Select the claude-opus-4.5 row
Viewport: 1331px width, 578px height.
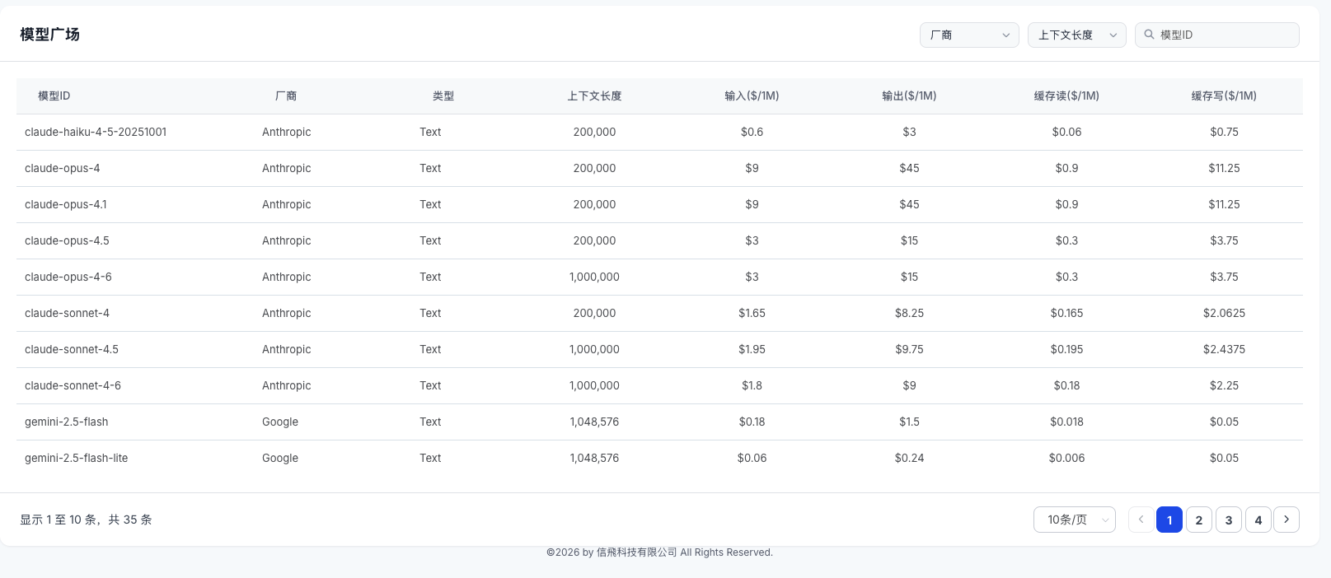659,240
